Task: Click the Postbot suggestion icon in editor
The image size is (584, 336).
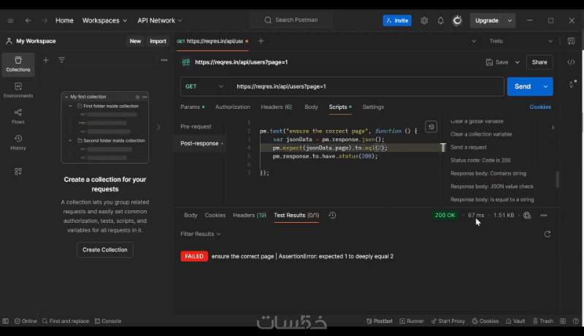Action: click(431, 126)
